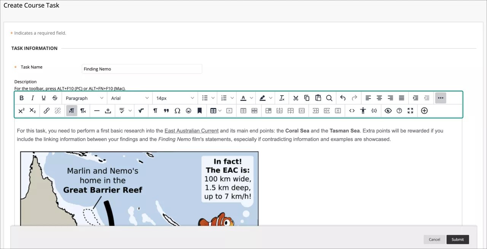Enter fullscreen editing mode

click(x=410, y=110)
